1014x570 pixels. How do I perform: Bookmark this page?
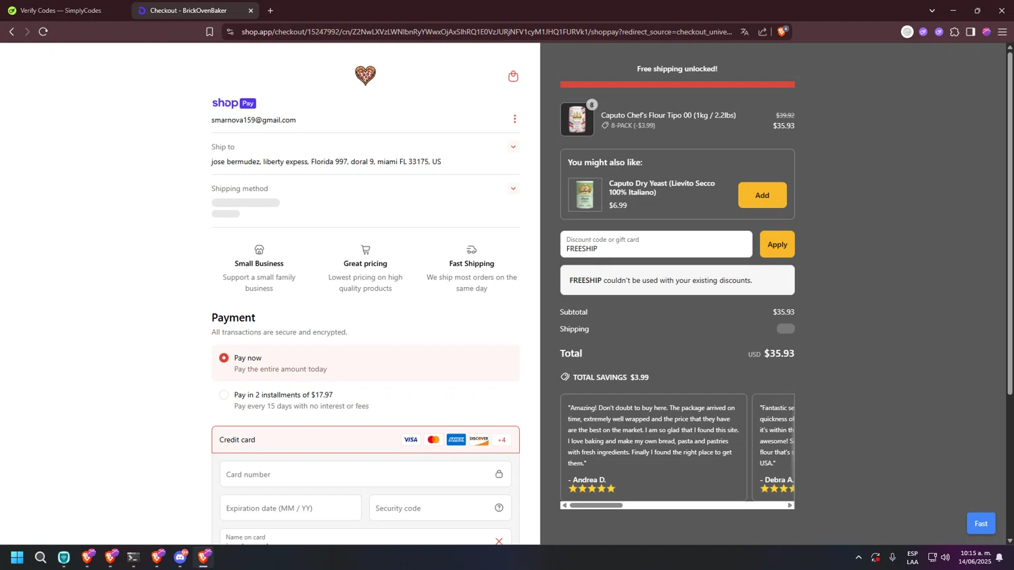coord(210,32)
